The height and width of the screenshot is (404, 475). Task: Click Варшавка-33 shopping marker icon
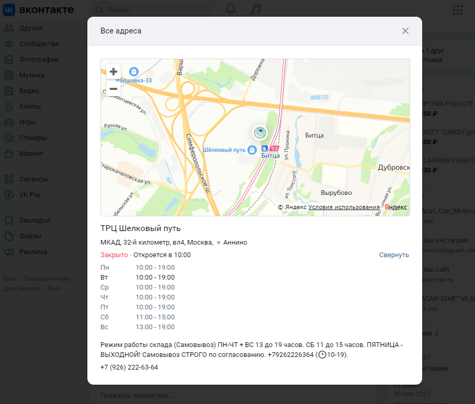coord(134,72)
